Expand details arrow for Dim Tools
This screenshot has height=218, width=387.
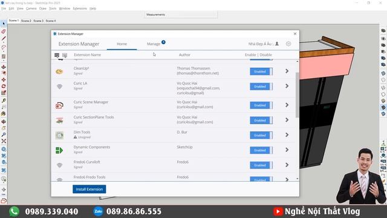coord(287,134)
